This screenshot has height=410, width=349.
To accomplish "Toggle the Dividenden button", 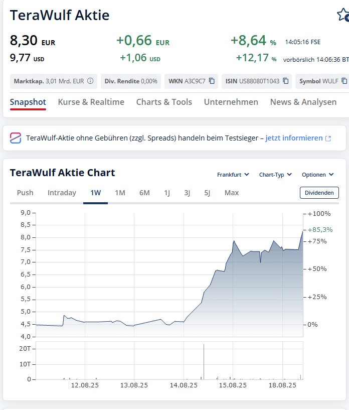I will click(319, 193).
